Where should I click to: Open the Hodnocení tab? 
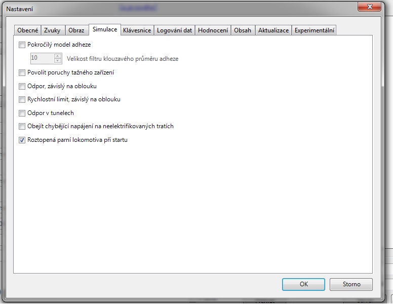tap(213, 30)
